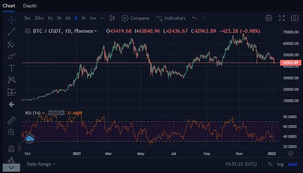The height and width of the screenshot is (173, 303).
Task: Open chart settings gear icon
Action: click(x=269, y=18)
